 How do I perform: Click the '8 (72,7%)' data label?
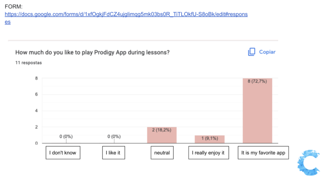257,81
